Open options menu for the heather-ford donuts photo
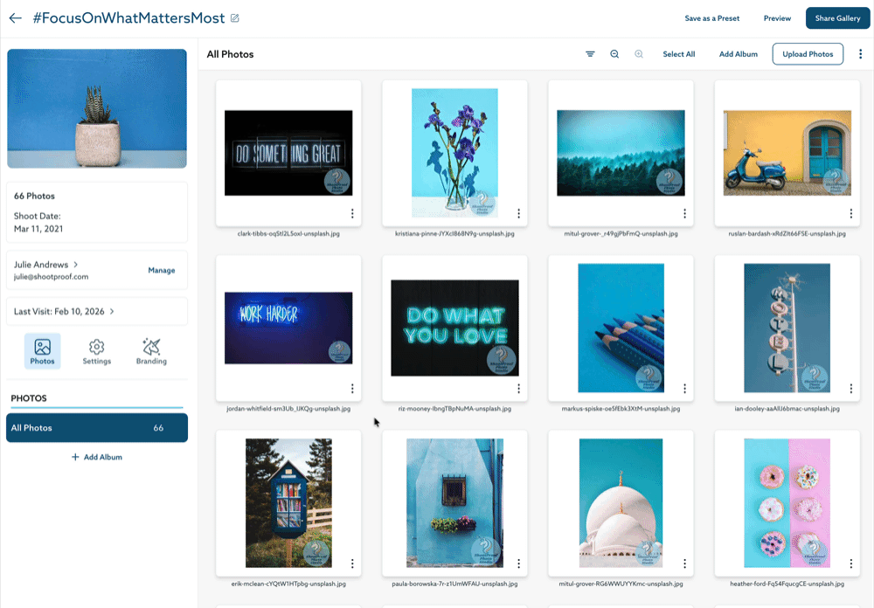This screenshot has height=608, width=874. click(x=850, y=563)
